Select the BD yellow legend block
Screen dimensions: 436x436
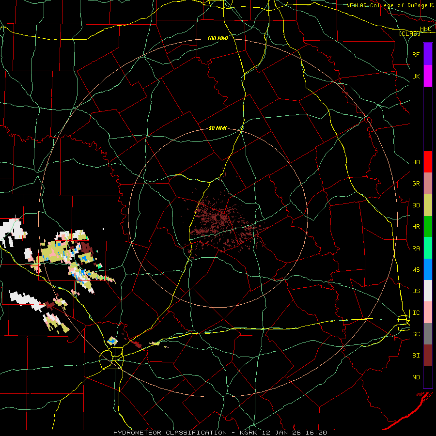pyautogui.click(x=428, y=205)
